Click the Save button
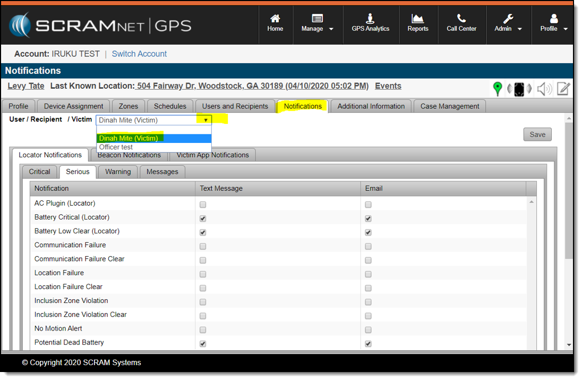The width and height of the screenshot is (582, 380). click(537, 134)
